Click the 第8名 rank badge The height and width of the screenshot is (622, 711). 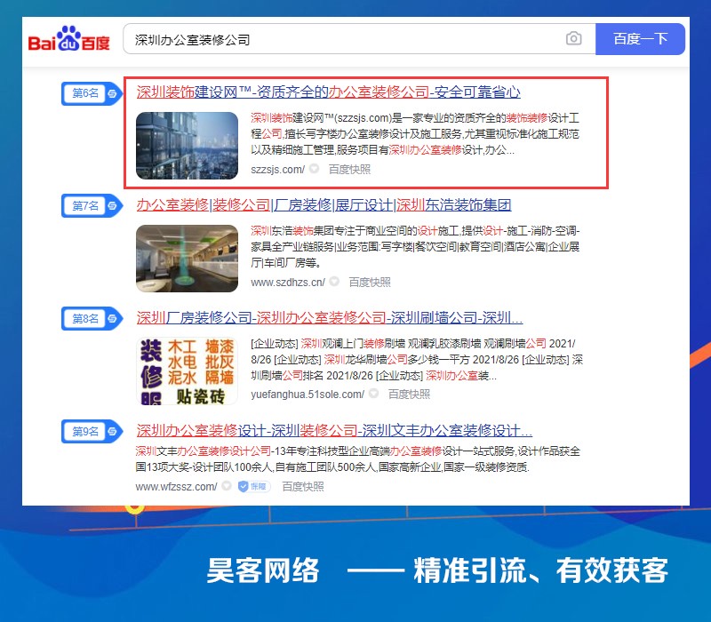(x=92, y=319)
